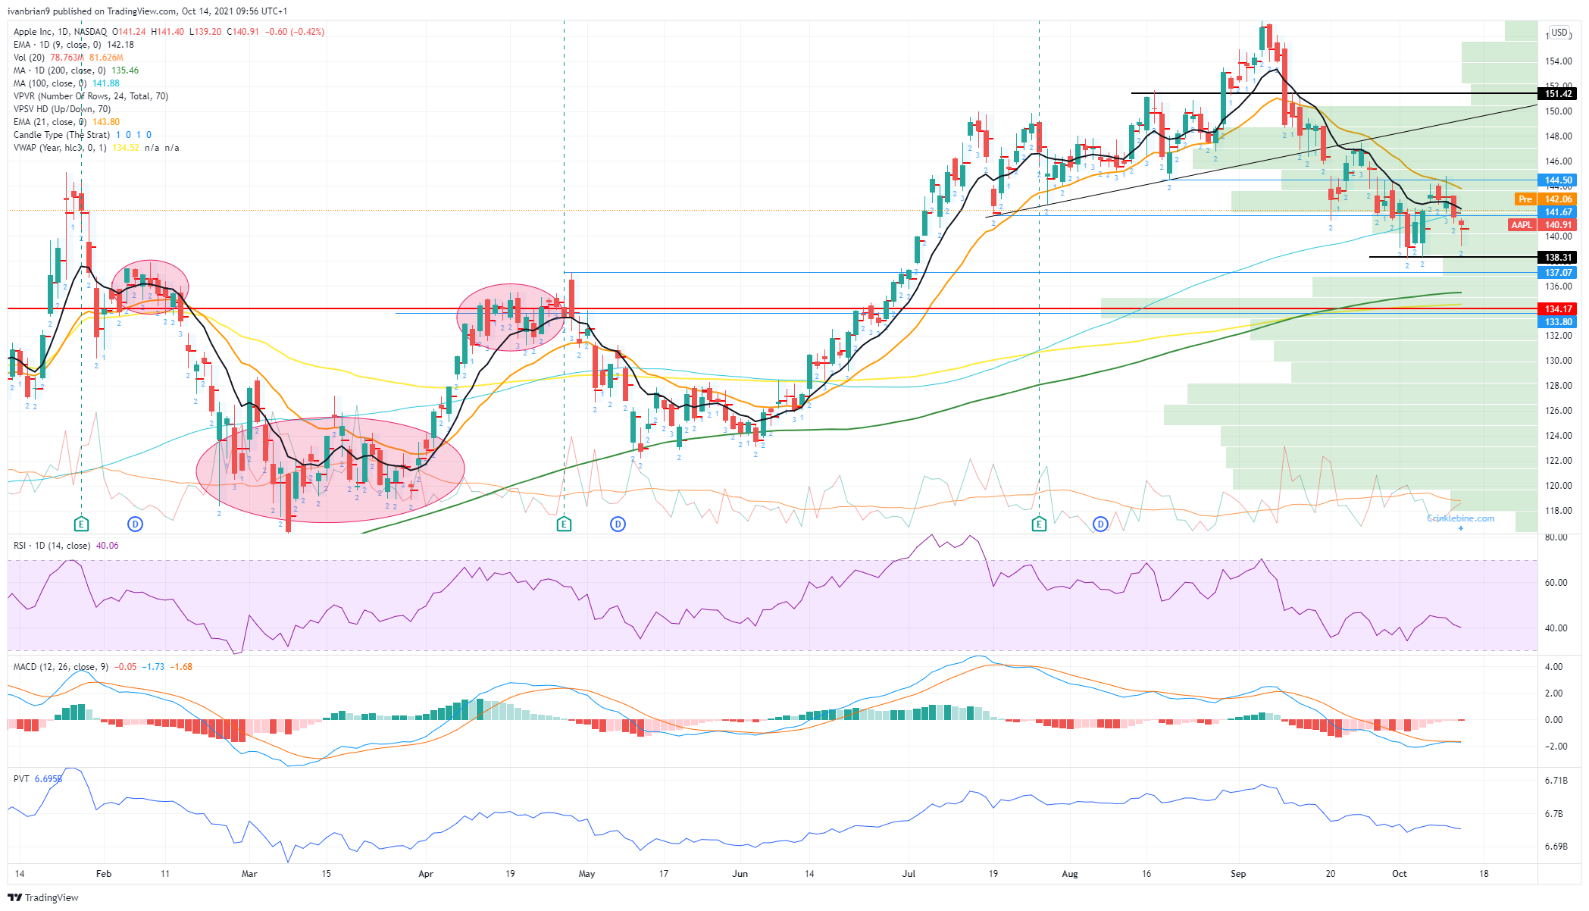This screenshot has width=1589, height=911.
Task: Select the red 134.17 price label
Action: [x=1556, y=309]
